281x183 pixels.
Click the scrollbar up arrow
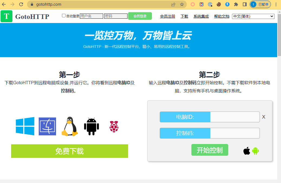[x=279, y=12]
